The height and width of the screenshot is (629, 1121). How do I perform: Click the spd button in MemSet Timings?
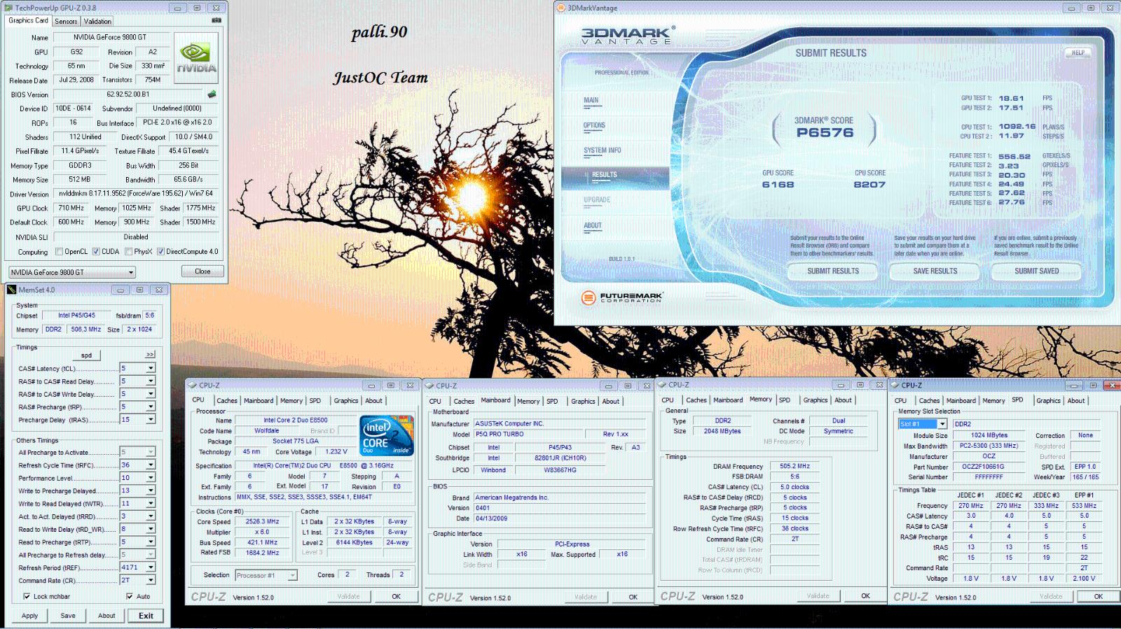click(86, 355)
